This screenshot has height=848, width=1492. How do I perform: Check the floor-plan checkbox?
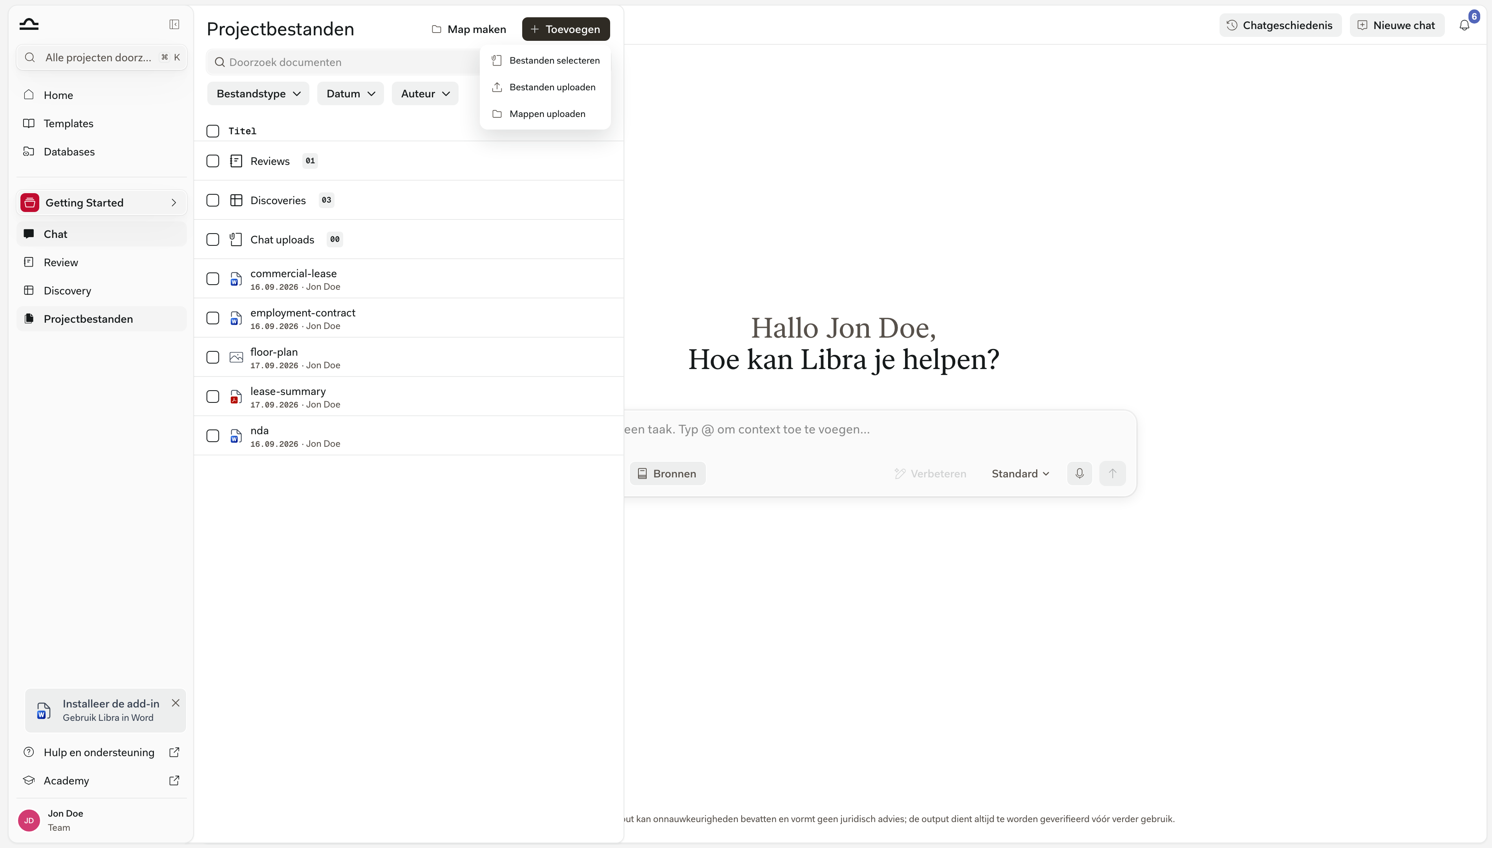212,358
